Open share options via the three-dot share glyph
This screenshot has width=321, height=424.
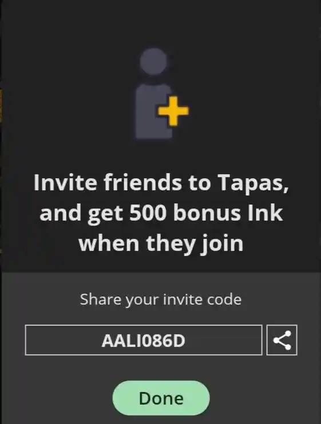282,340
